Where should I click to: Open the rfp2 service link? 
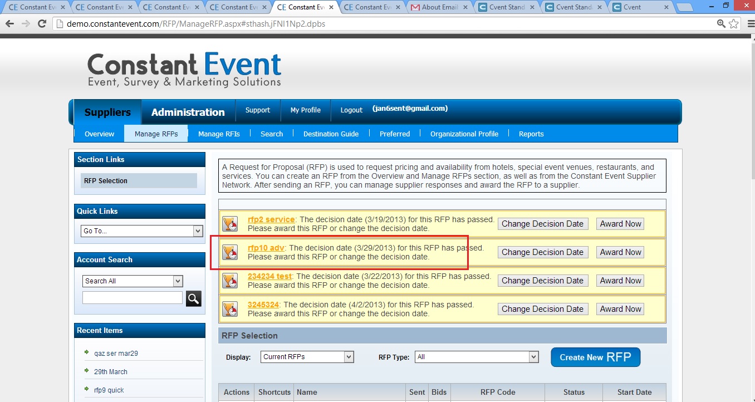tap(271, 219)
